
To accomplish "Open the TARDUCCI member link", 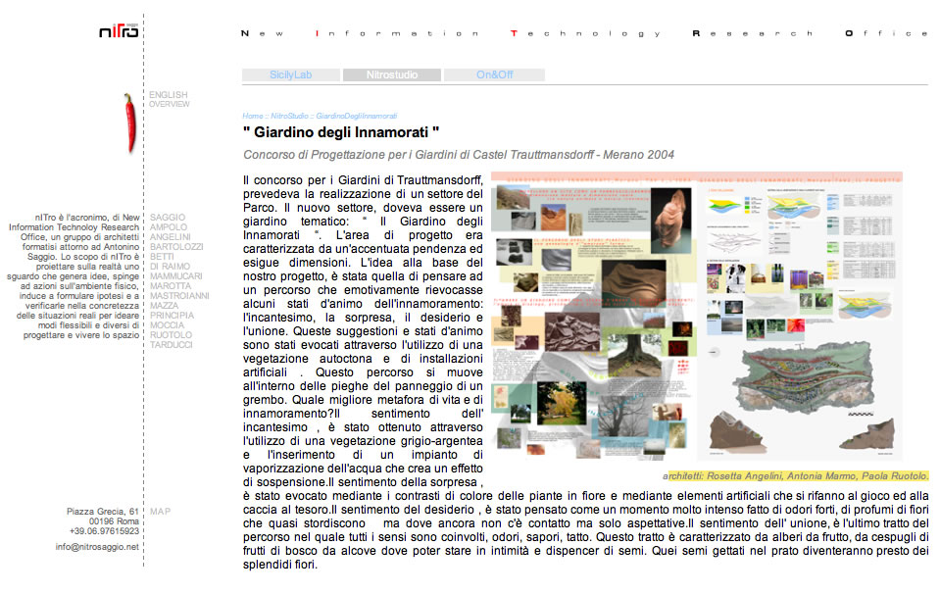I will 172,345.
